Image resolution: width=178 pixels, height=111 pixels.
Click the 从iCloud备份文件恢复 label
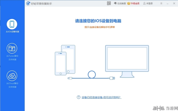12,85
